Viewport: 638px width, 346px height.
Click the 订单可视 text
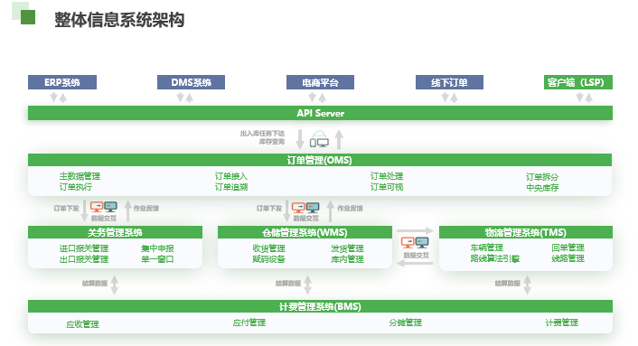click(387, 187)
